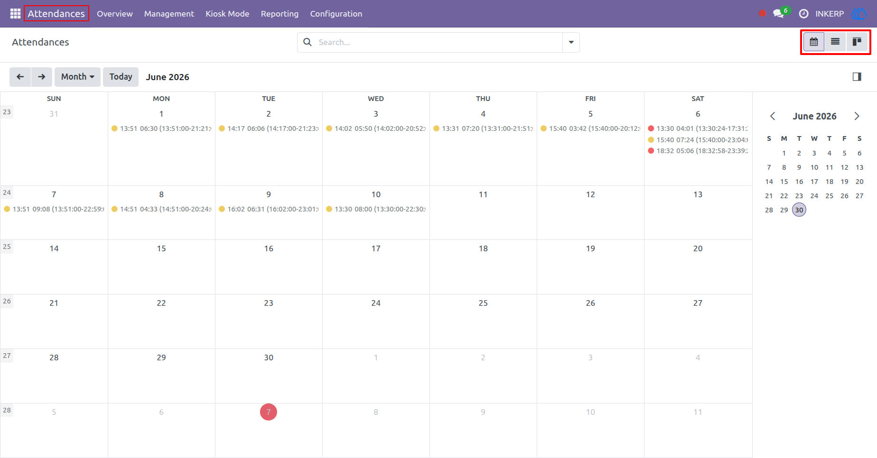Screen dimensions: 877x458
Task: Open the conversations chat icon
Action: point(779,14)
